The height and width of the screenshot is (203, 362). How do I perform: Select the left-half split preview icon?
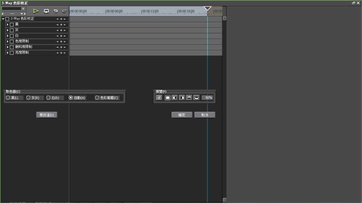tap(182, 98)
